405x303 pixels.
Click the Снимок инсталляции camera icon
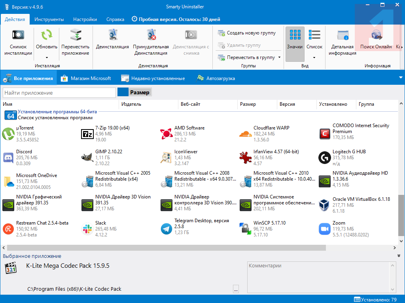pos(18,35)
